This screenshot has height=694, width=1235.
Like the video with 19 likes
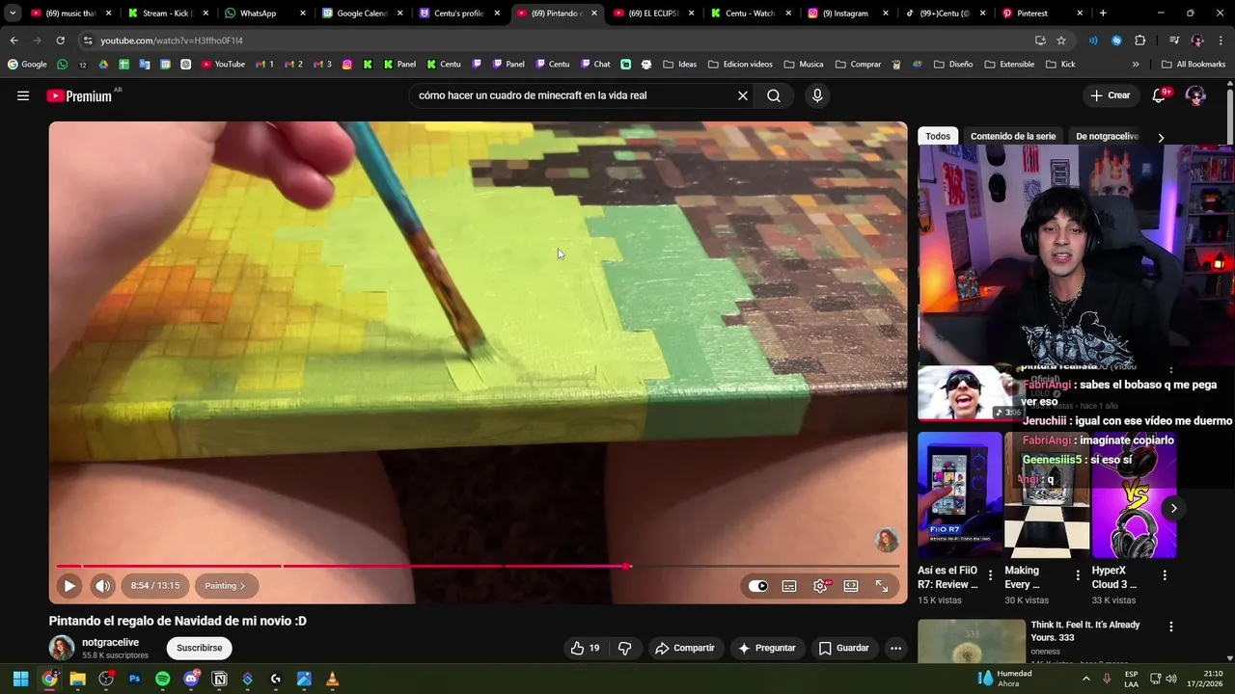click(x=585, y=648)
